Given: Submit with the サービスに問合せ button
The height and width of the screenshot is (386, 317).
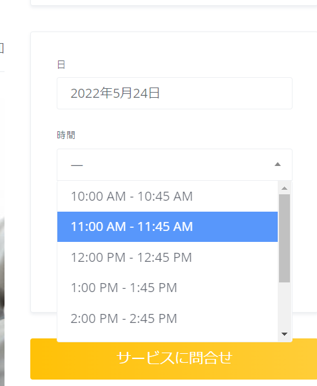Looking at the screenshot, I should [x=173, y=359].
